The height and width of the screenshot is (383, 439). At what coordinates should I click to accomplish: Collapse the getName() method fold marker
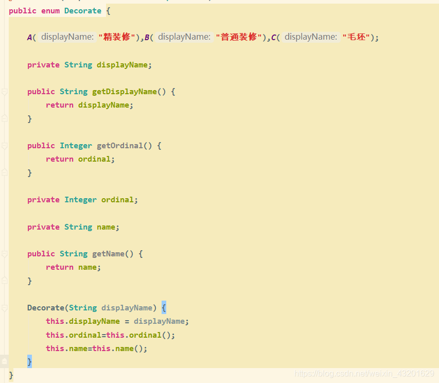click(x=4, y=254)
